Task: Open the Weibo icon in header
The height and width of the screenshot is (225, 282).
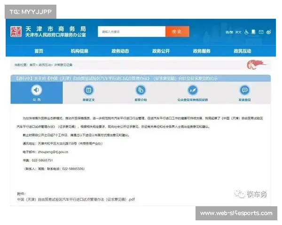Action: pos(269,32)
